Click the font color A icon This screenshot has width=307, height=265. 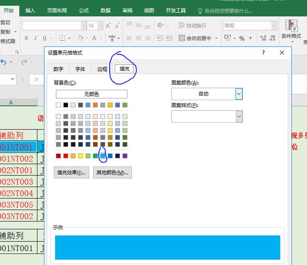(x=94, y=38)
